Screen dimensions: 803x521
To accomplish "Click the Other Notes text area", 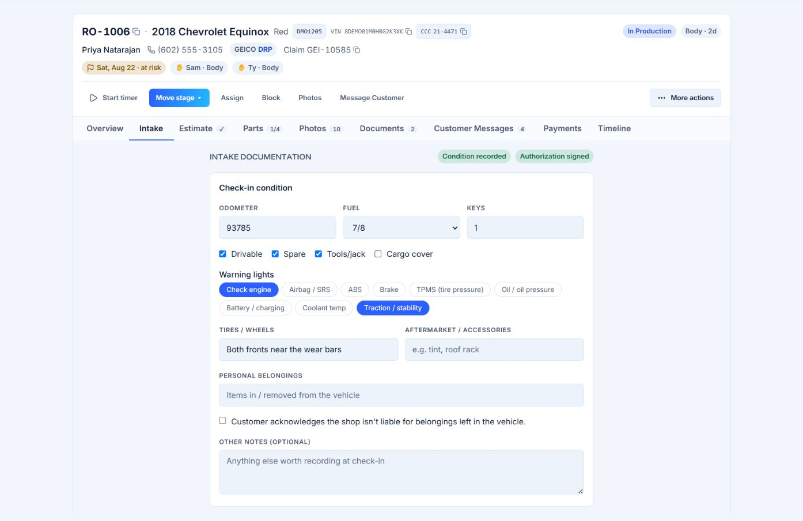I will (x=401, y=472).
